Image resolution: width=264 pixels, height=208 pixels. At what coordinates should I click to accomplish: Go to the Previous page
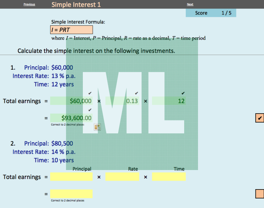tap(29, 5)
